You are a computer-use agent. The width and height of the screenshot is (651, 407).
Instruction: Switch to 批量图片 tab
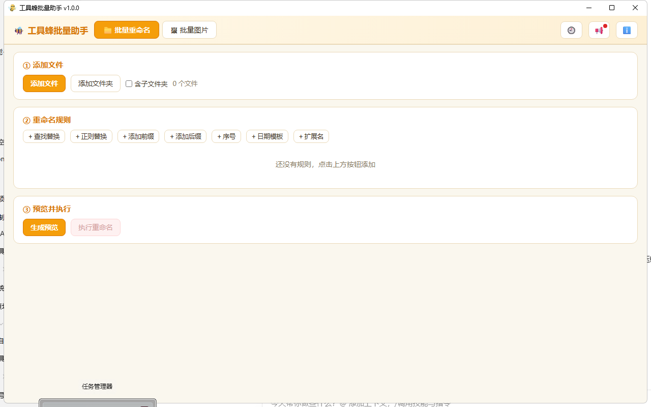point(189,30)
